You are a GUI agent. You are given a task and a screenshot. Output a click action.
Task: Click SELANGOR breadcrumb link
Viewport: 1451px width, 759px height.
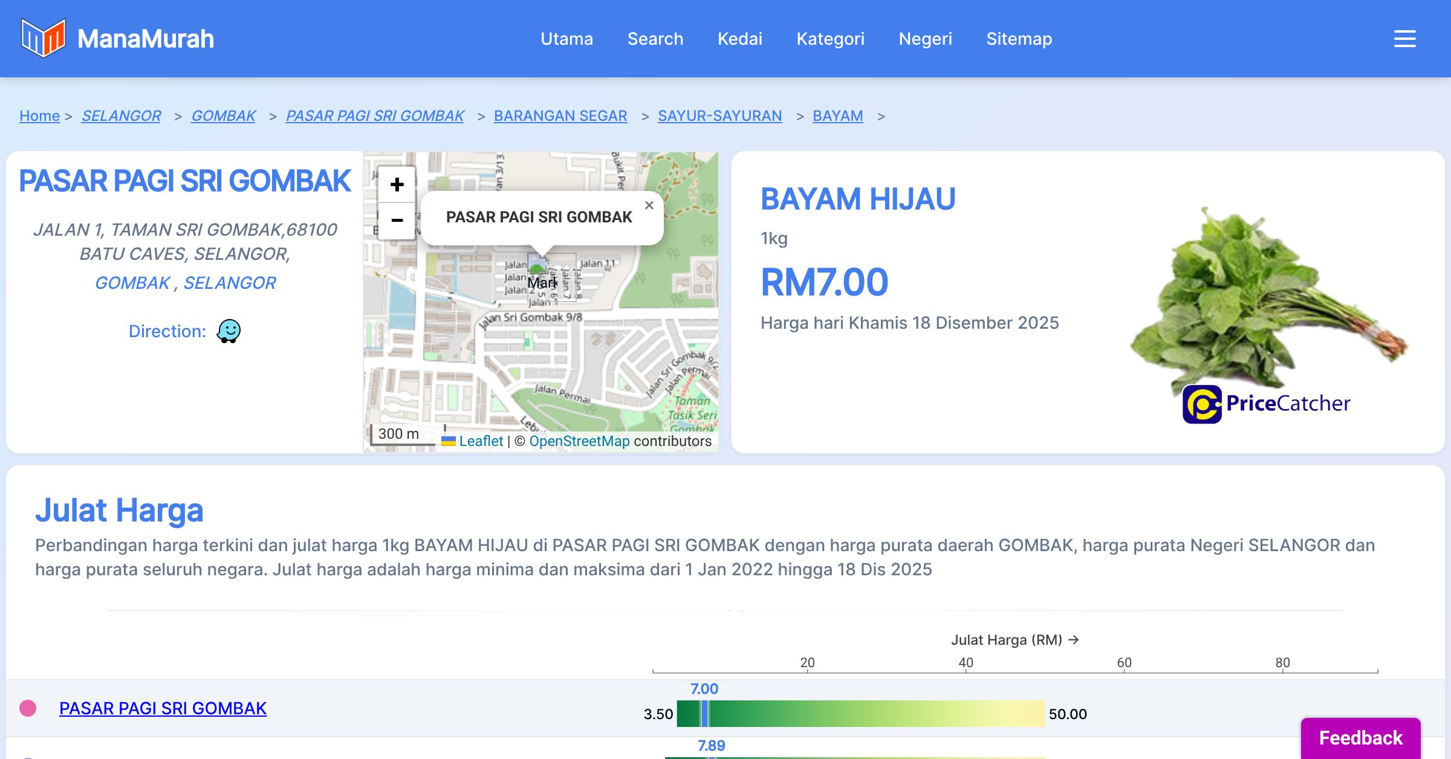(x=121, y=115)
